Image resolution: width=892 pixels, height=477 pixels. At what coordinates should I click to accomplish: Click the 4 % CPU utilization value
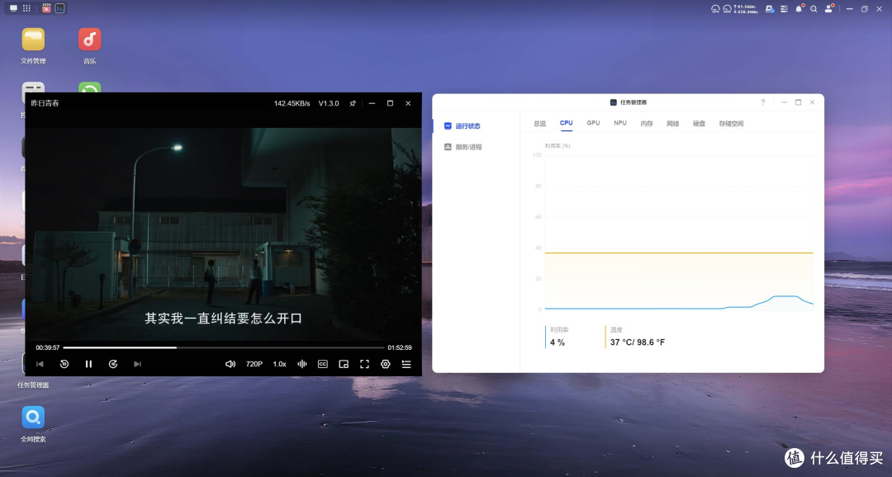tap(557, 342)
